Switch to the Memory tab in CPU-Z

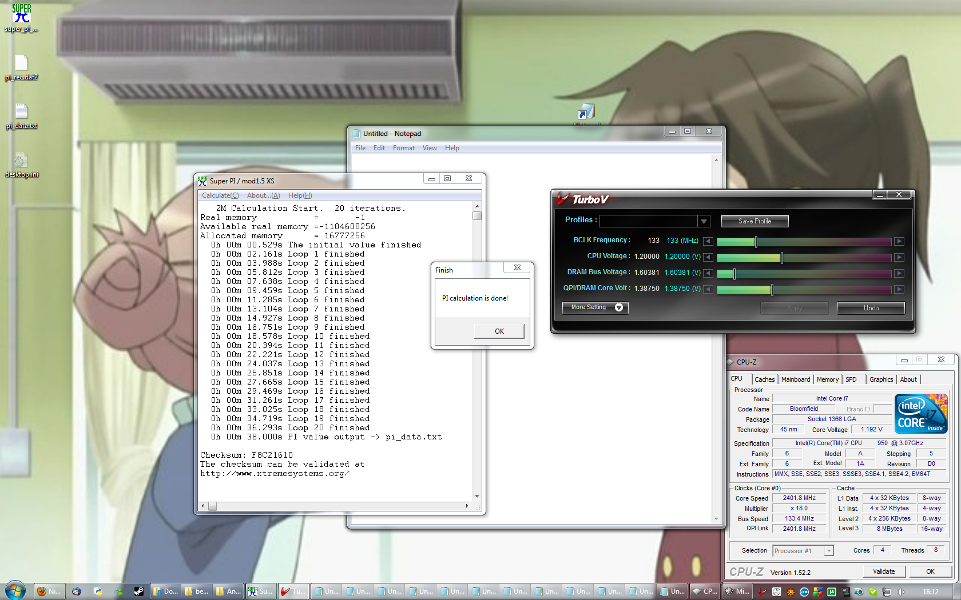(828, 379)
